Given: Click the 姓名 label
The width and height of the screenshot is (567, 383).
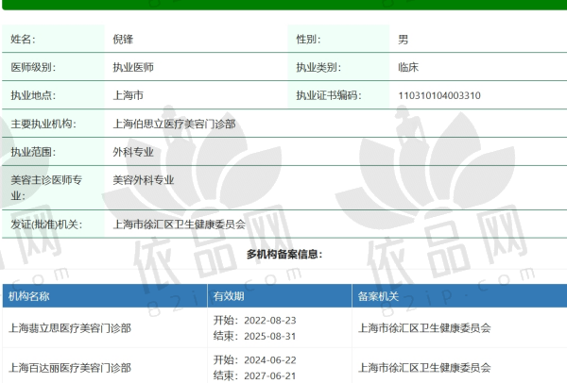Looking at the screenshot, I should [x=23, y=39].
